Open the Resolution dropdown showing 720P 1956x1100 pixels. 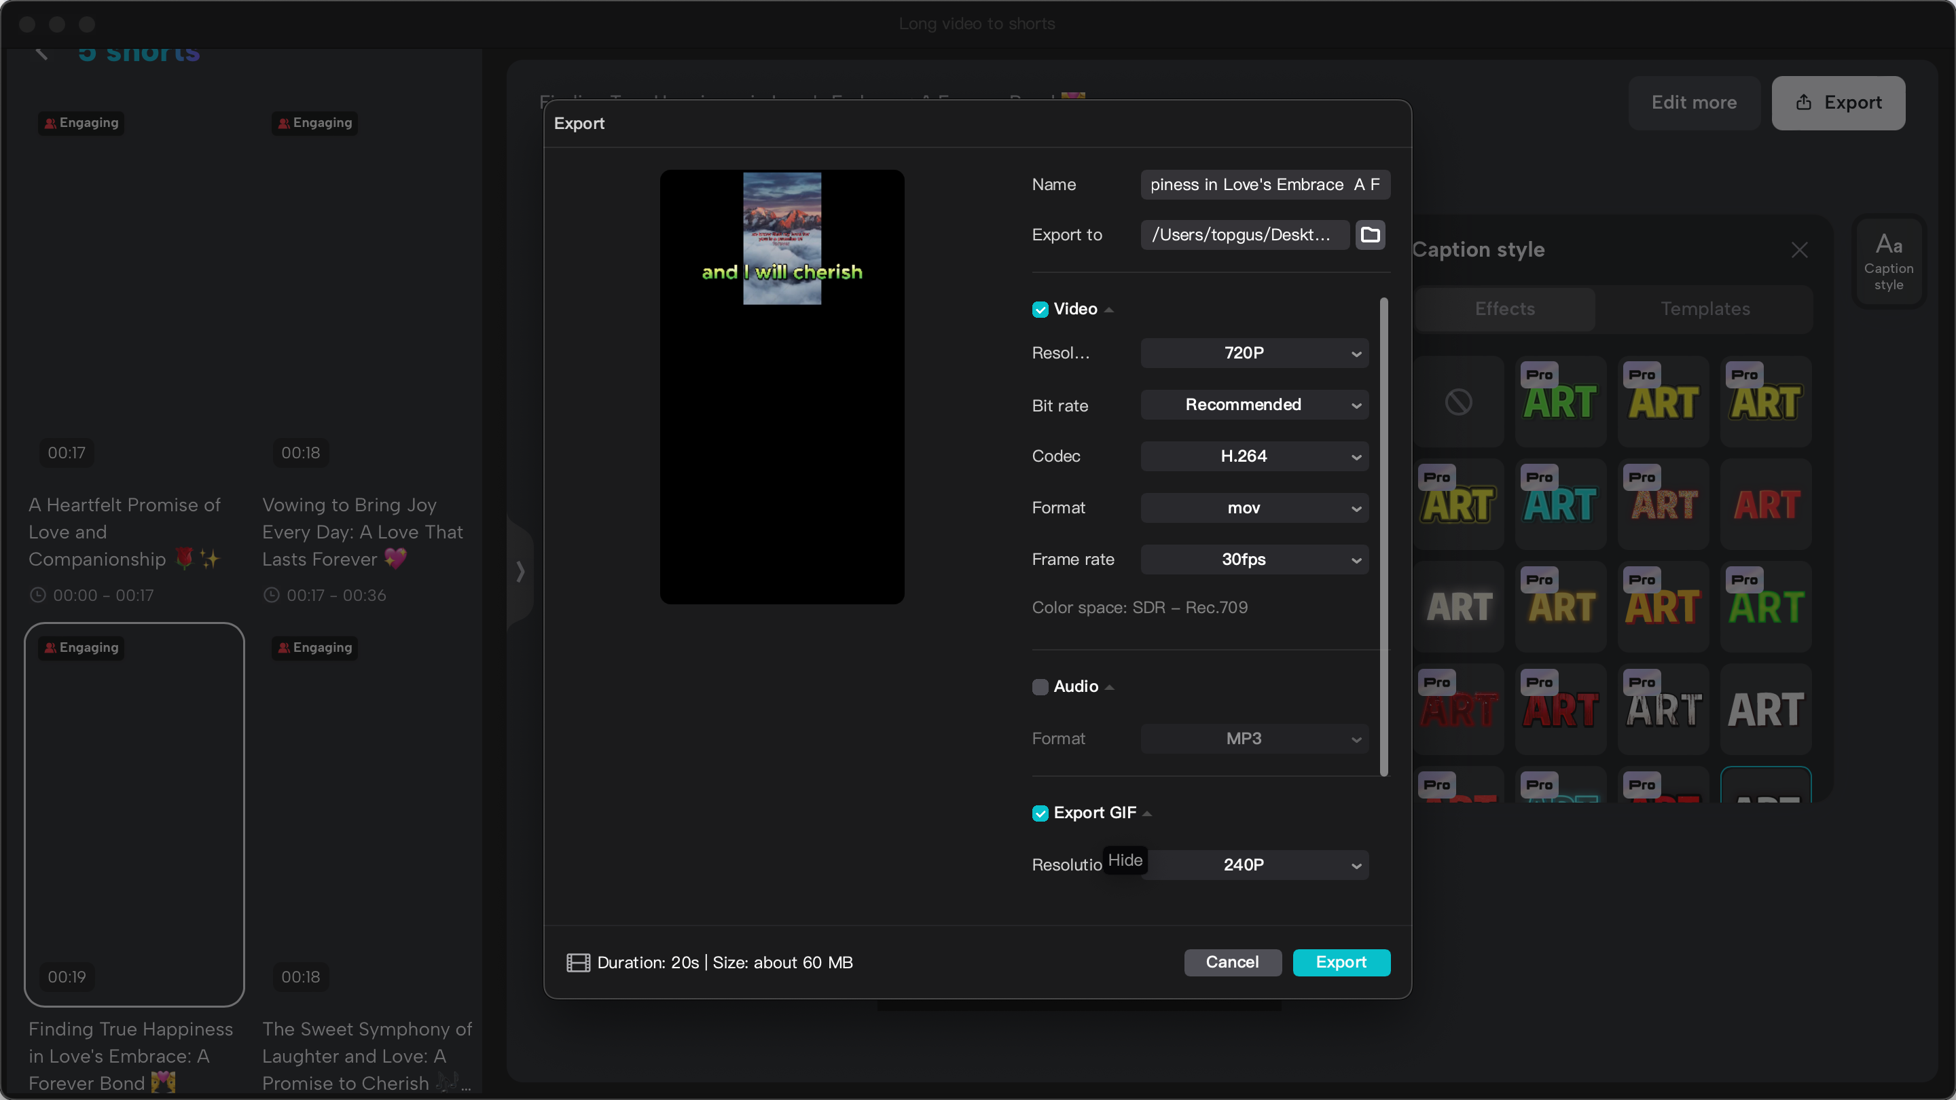point(1253,353)
